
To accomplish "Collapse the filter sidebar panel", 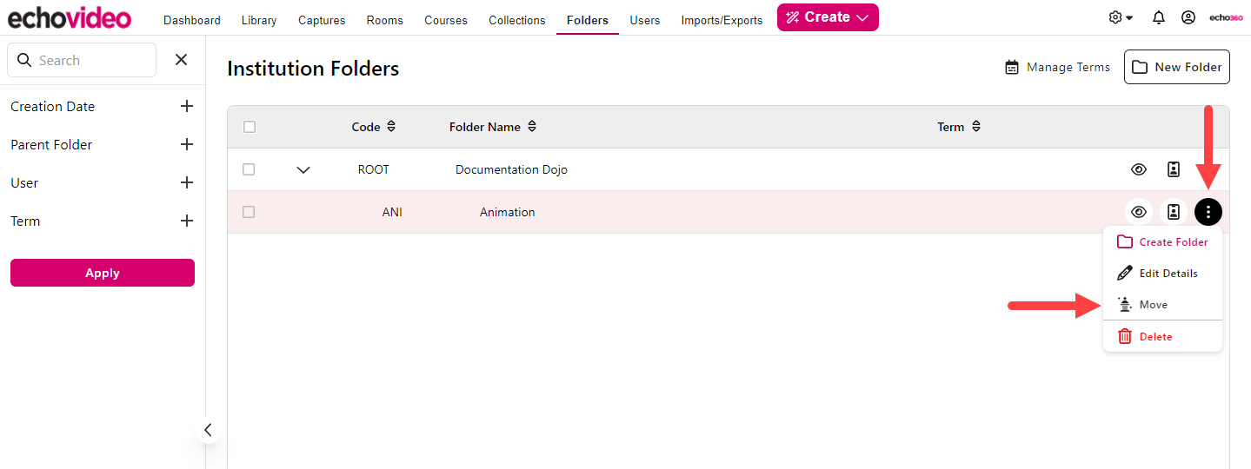I will [207, 430].
